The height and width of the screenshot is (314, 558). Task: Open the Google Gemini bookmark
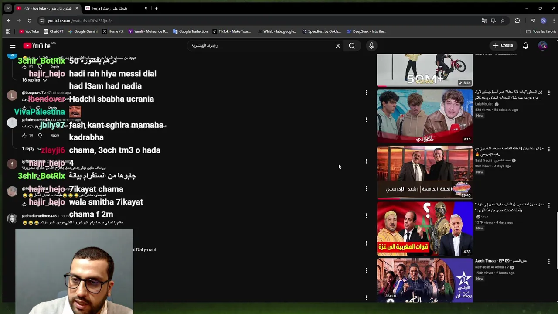coord(83,31)
